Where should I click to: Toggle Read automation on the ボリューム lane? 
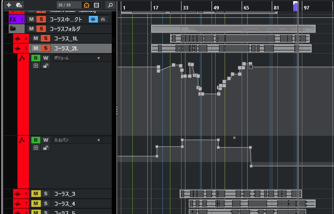click(36, 58)
